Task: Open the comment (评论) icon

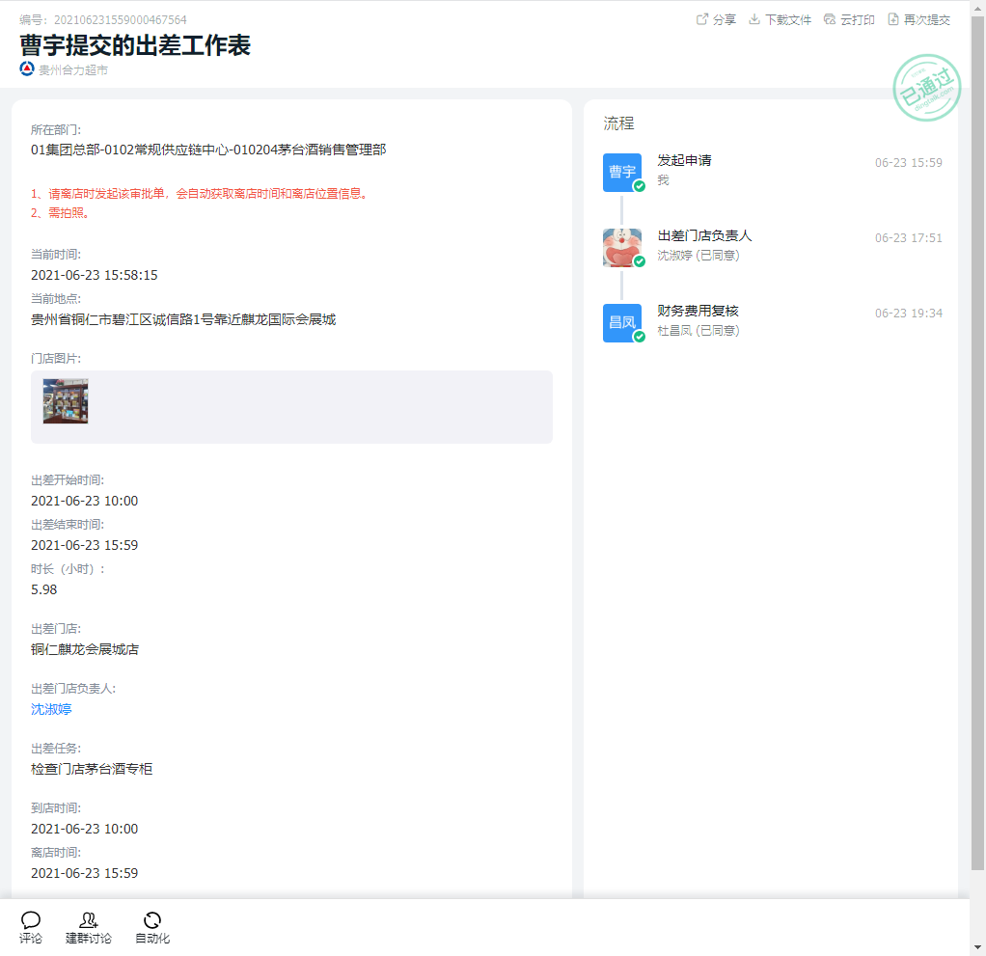Action: point(31,920)
